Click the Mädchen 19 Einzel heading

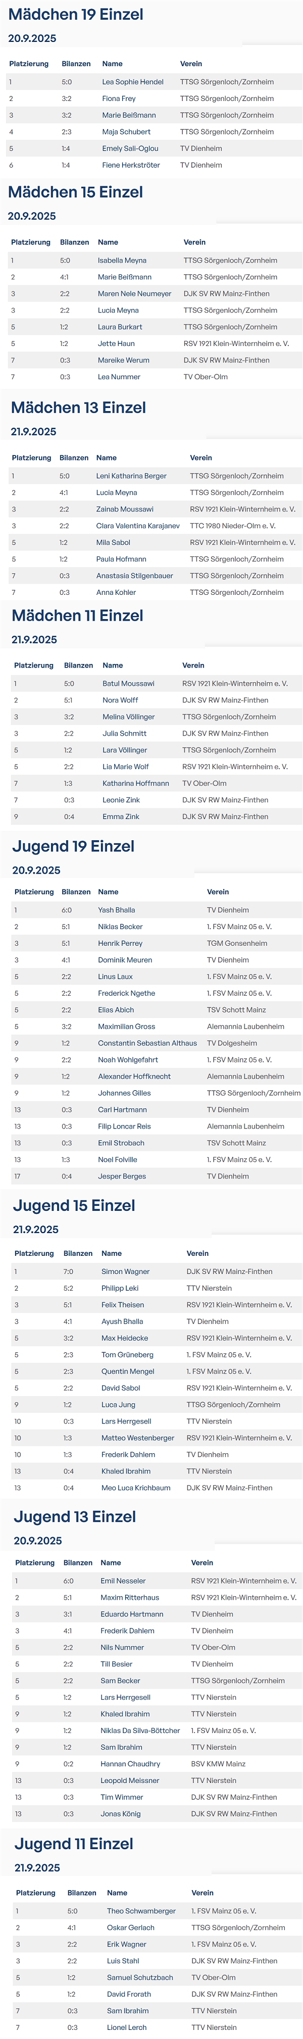[x=76, y=14]
